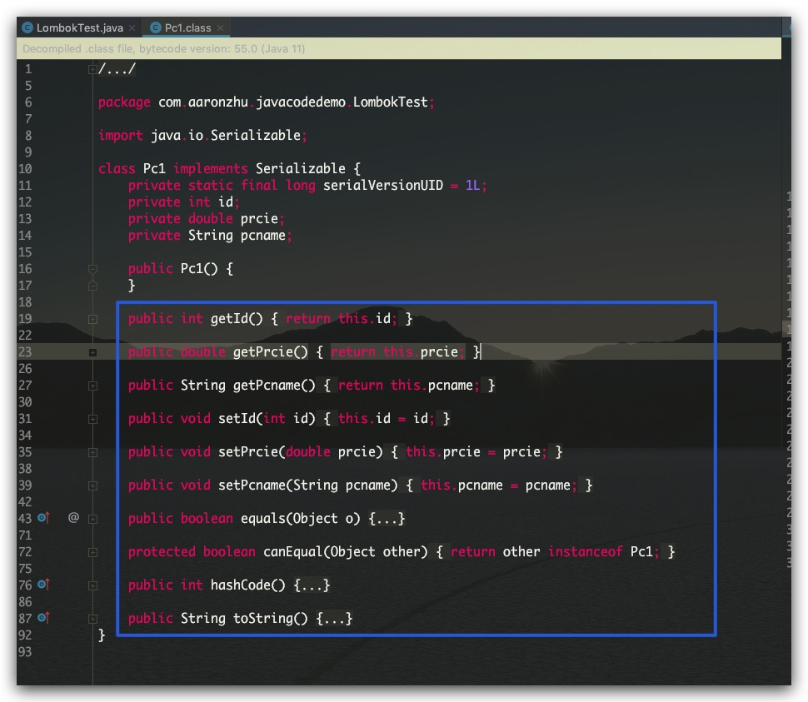
Task: Click the decompiled class file notification banner
Action: 399,48
